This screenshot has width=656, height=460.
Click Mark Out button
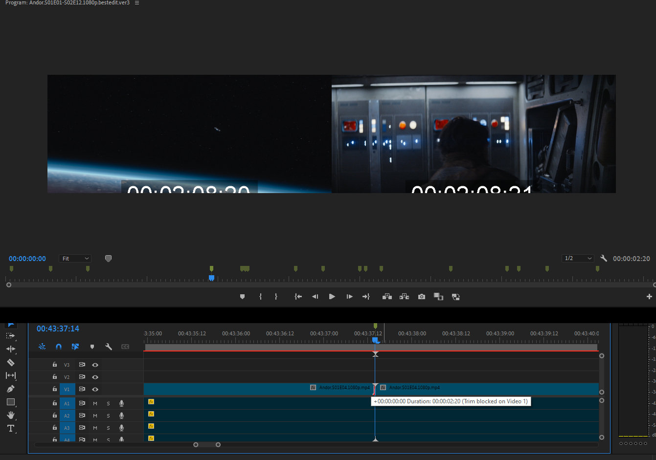coord(276,297)
